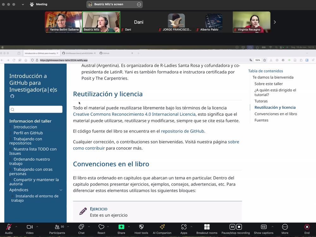This screenshot has height=237, width=316.
Task: Jump to Te damos la bienvenida in contents
Action: [273, 77]
